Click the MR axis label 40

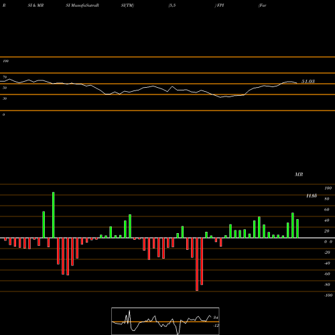coord(327,220)
